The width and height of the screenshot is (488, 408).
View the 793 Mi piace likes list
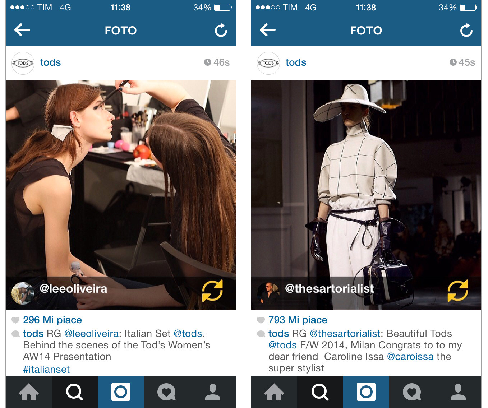[x=298, y=320]
